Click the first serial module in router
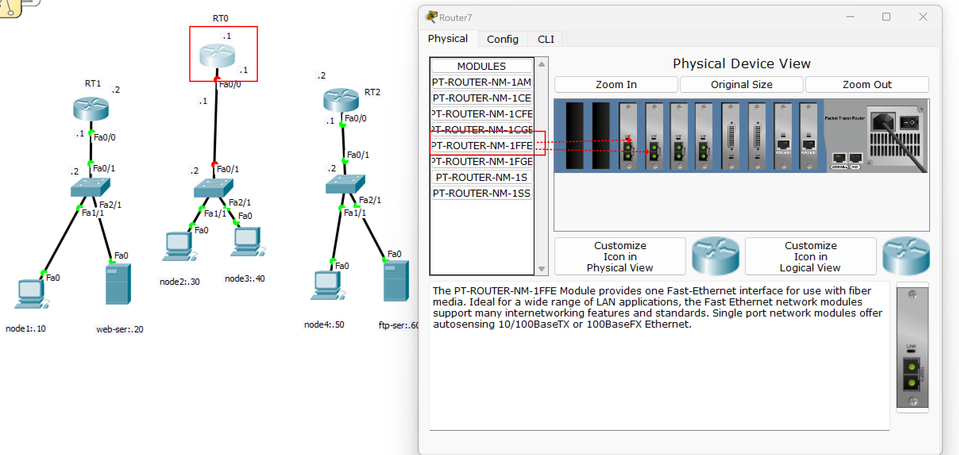 pyautogui.click(x=731, y=136)
